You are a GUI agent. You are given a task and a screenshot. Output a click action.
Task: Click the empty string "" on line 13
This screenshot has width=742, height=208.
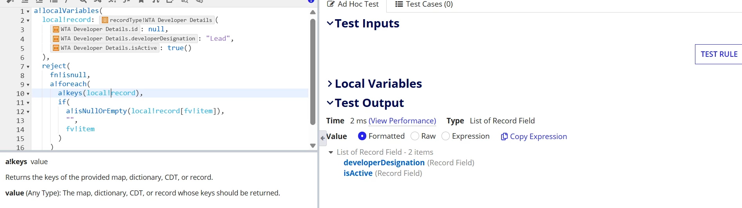click(x=70, y=120)
